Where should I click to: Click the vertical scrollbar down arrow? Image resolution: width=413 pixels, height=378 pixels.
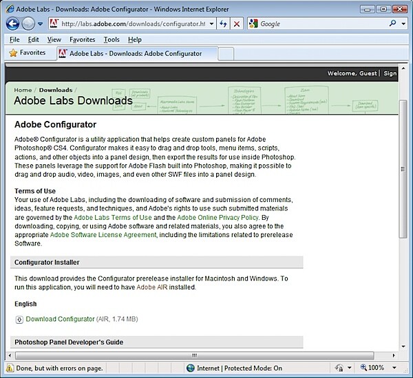[x=403, y=346]
